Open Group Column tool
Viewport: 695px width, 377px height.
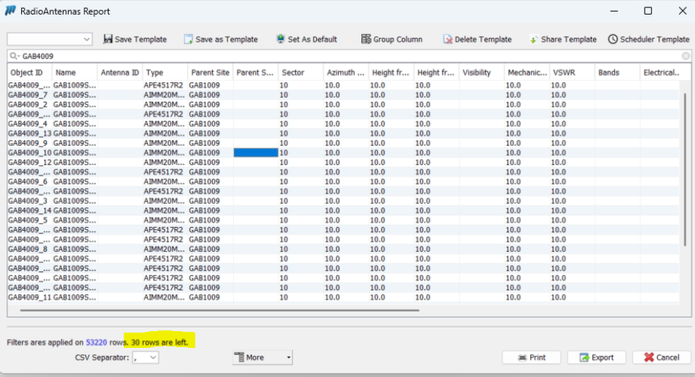click(366, 39)
